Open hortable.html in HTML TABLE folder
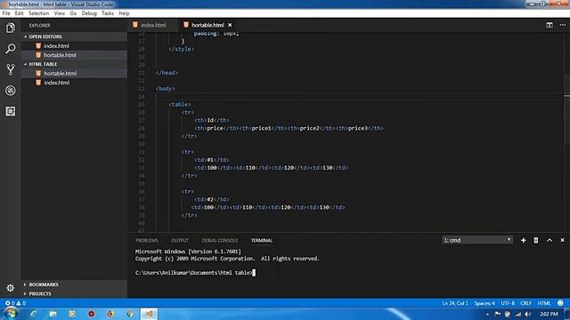The image size is (570, 320). click(x=74, y=73)
